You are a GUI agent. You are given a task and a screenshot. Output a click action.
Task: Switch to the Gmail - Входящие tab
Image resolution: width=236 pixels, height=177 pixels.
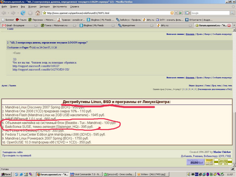click(x=20, y=25)
